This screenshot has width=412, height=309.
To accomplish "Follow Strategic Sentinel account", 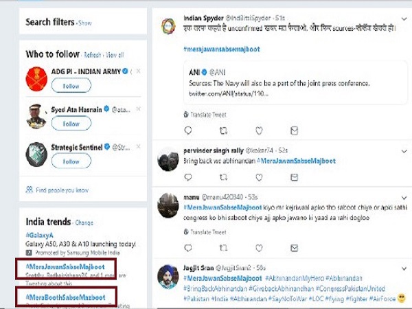I will coord(71,161).
